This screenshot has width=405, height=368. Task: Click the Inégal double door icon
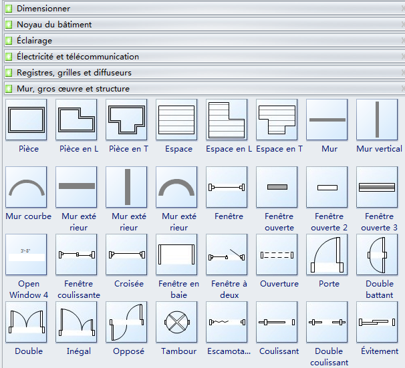point(76,322)
